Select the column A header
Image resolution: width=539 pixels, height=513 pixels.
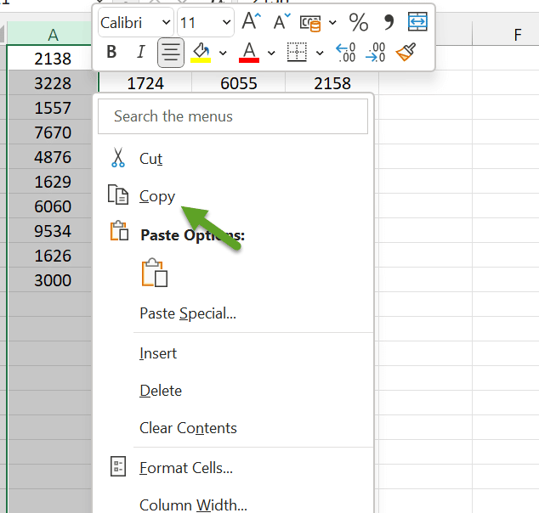[x=49, y=34]
